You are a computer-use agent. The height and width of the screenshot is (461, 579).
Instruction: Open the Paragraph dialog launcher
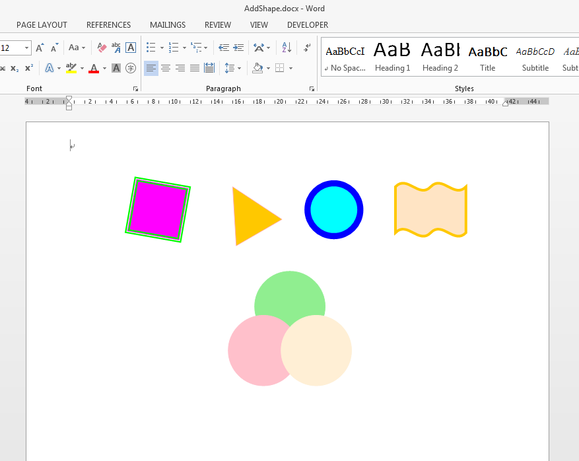tap(312, 89)
